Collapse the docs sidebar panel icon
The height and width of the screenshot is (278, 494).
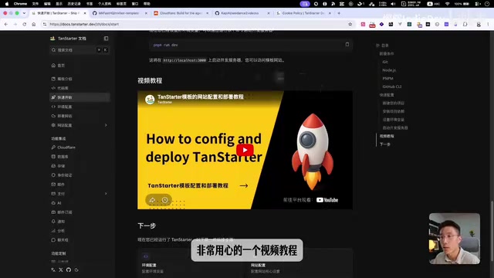pos(106,39)
